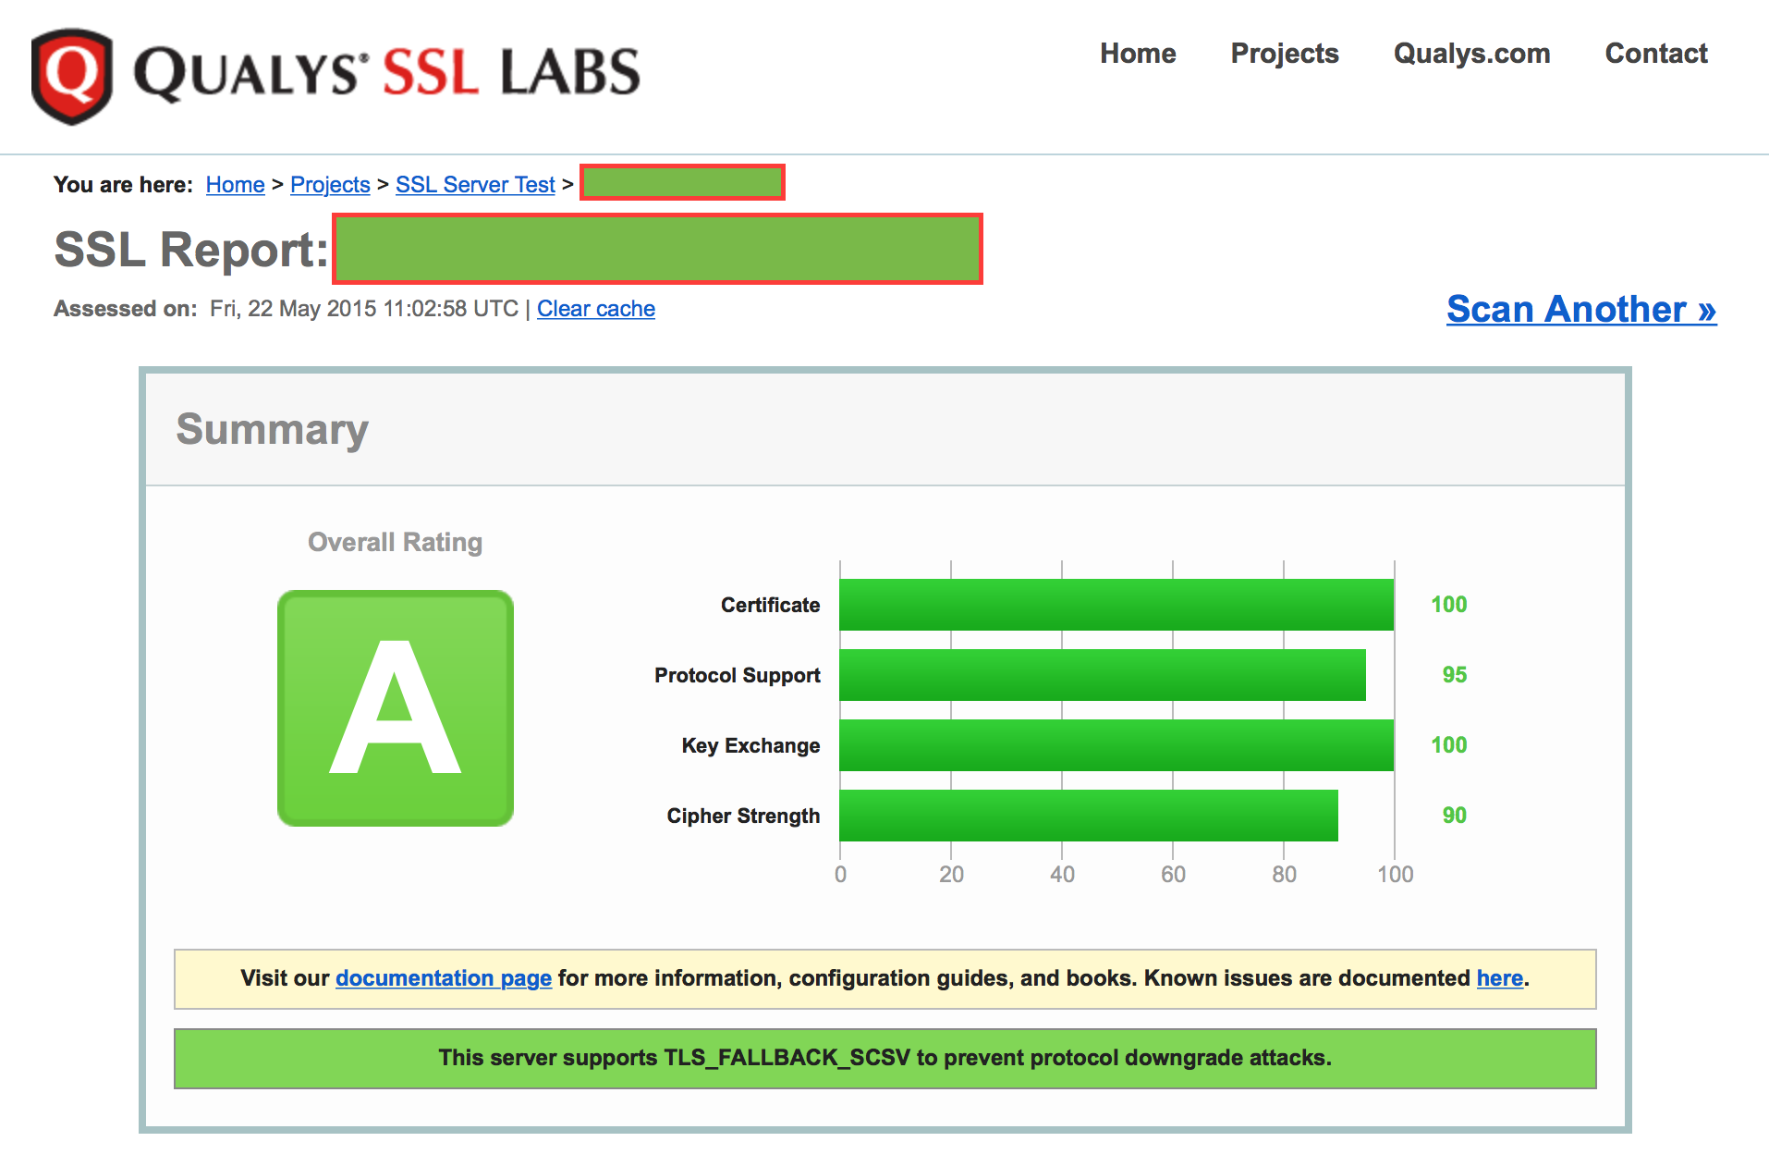Open the Projects navigation menu item
1769x1154 pixels.
click(1284, 54)
